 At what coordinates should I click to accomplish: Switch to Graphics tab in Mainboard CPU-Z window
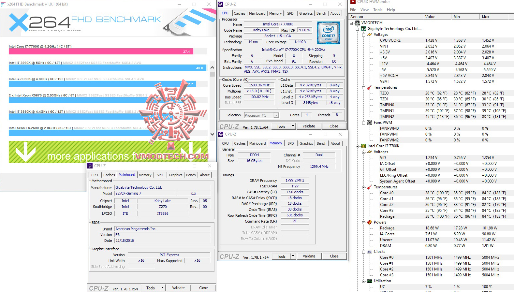click(176, 175)
